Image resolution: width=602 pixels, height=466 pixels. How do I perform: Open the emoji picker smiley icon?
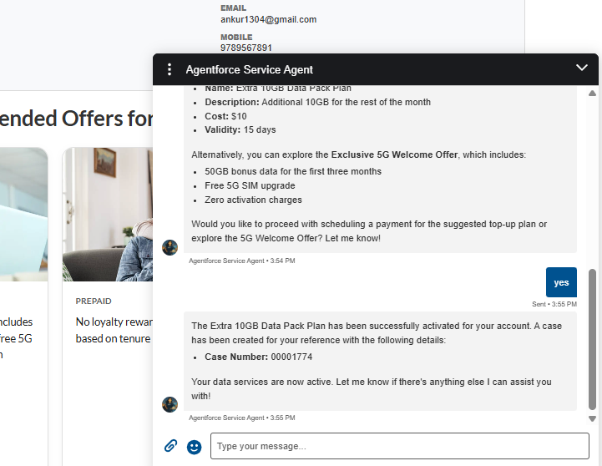[x=195, y=447]
